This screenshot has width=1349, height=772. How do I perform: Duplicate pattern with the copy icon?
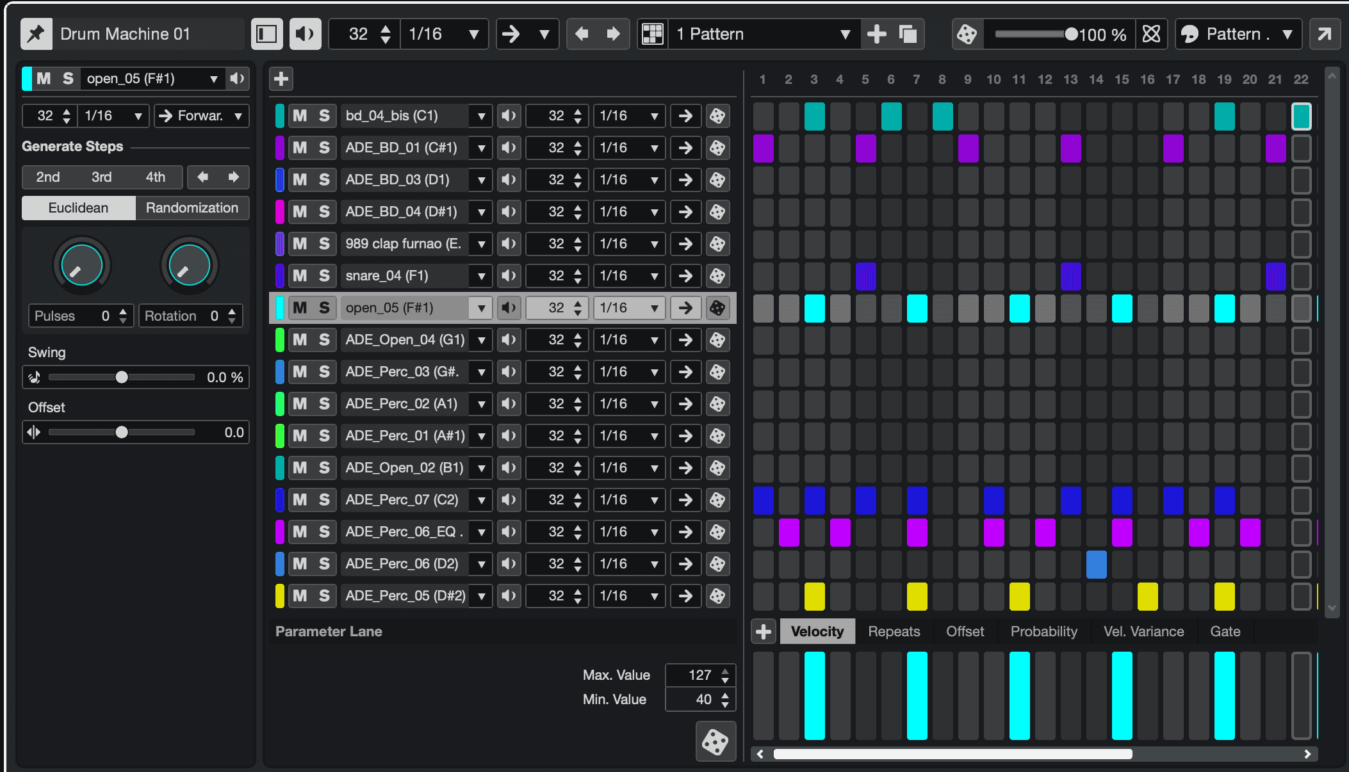point(908,34)
